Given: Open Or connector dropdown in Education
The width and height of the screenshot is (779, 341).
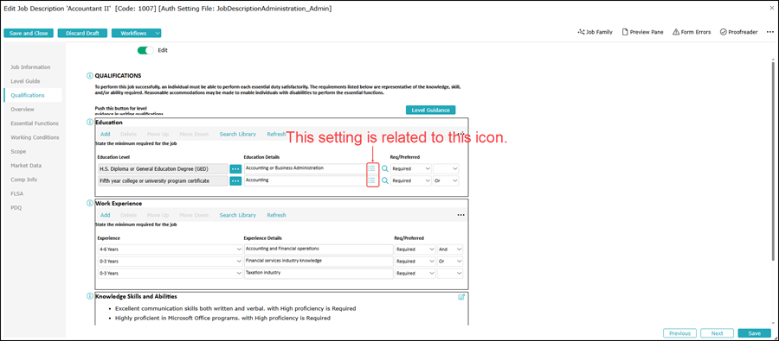Looking at the screenshot, I should point(446,181).
